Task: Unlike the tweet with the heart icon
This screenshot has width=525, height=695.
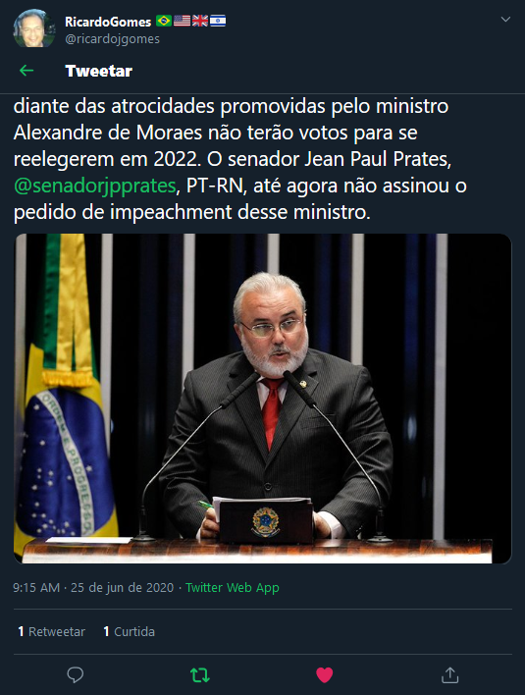Action: (x=324, y=675)
